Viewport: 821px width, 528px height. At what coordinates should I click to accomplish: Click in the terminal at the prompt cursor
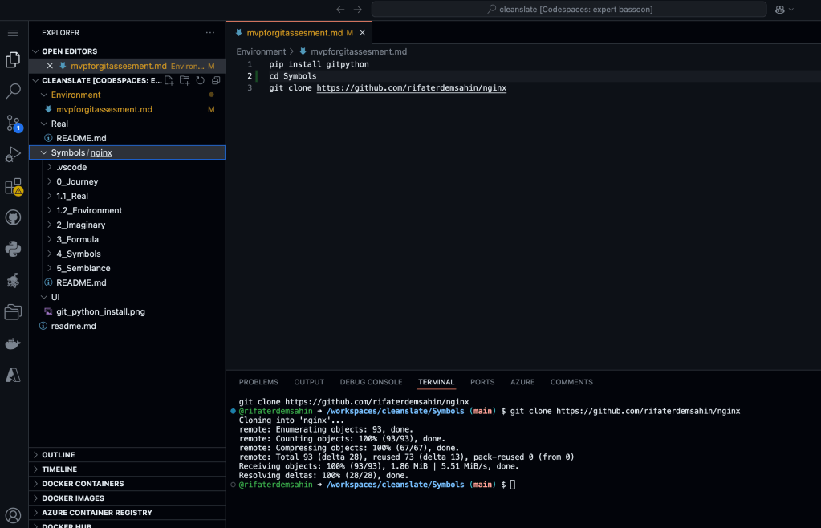click(x=513, y=485)
